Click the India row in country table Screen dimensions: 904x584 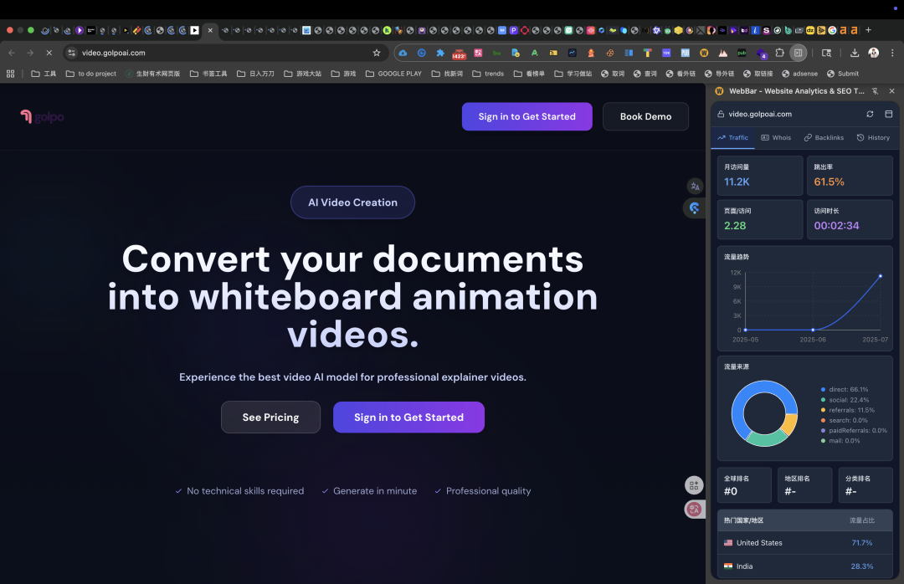805,566
